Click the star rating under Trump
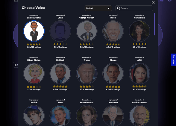 pos(87,86)
